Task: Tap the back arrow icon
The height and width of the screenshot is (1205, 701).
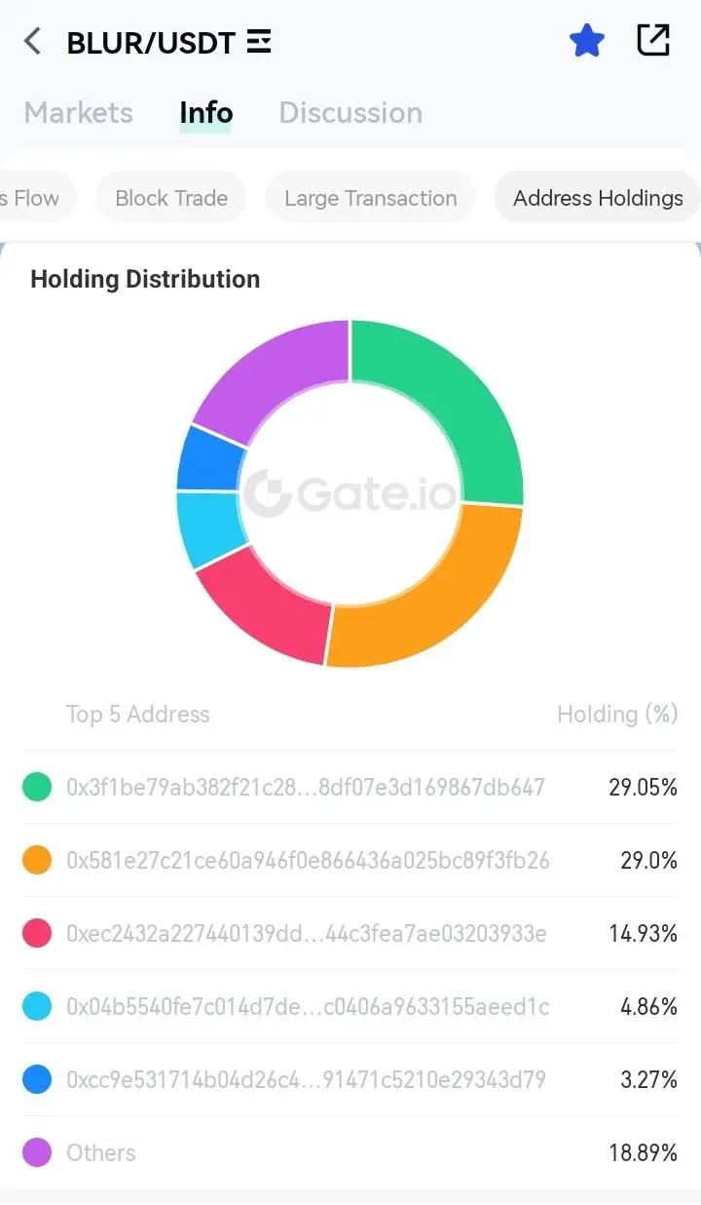Action: [33, 42]
